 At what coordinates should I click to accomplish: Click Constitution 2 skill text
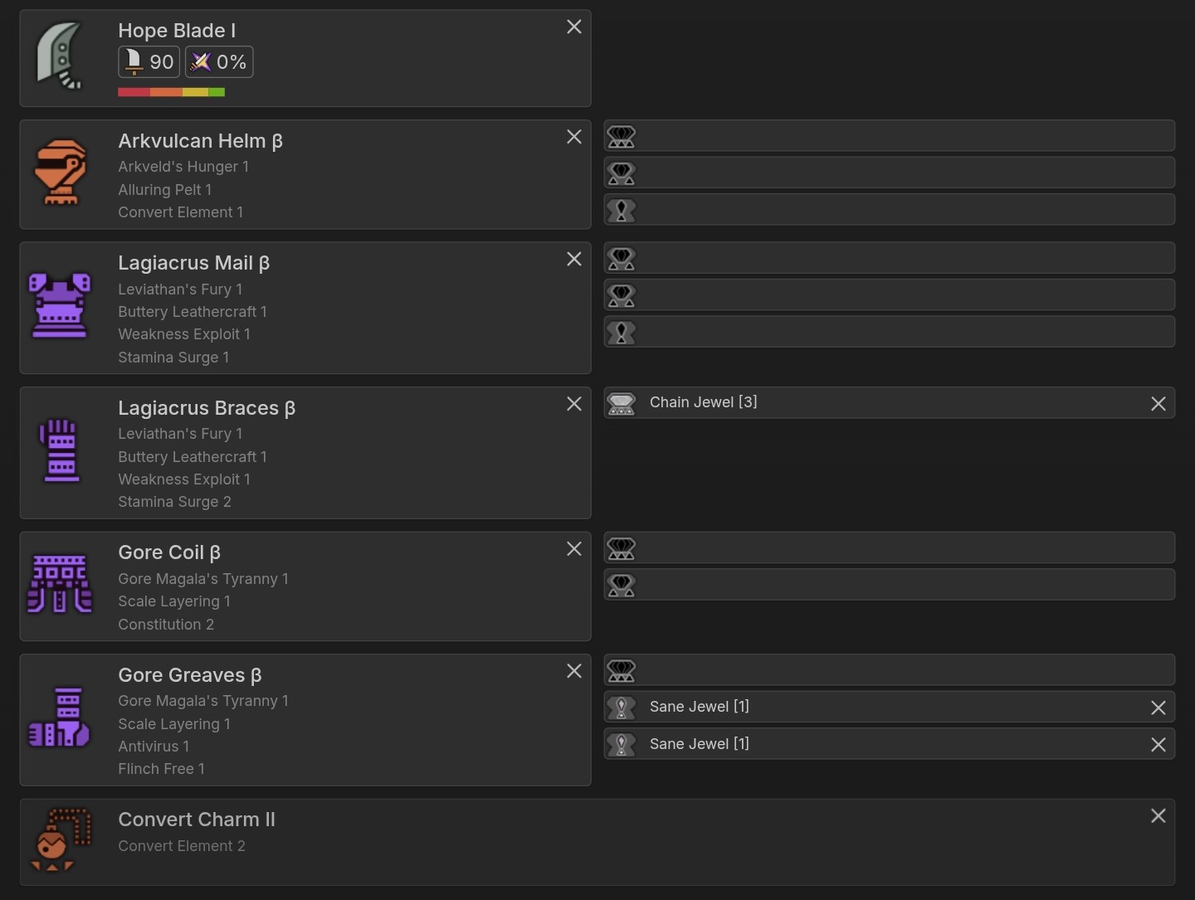click(166, 625)
